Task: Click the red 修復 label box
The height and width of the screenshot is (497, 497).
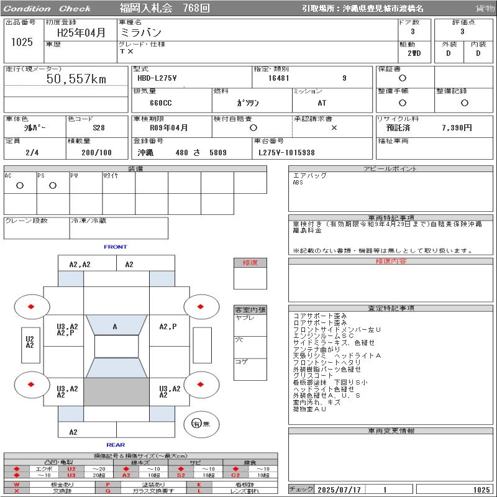Action: click(250, 263)
